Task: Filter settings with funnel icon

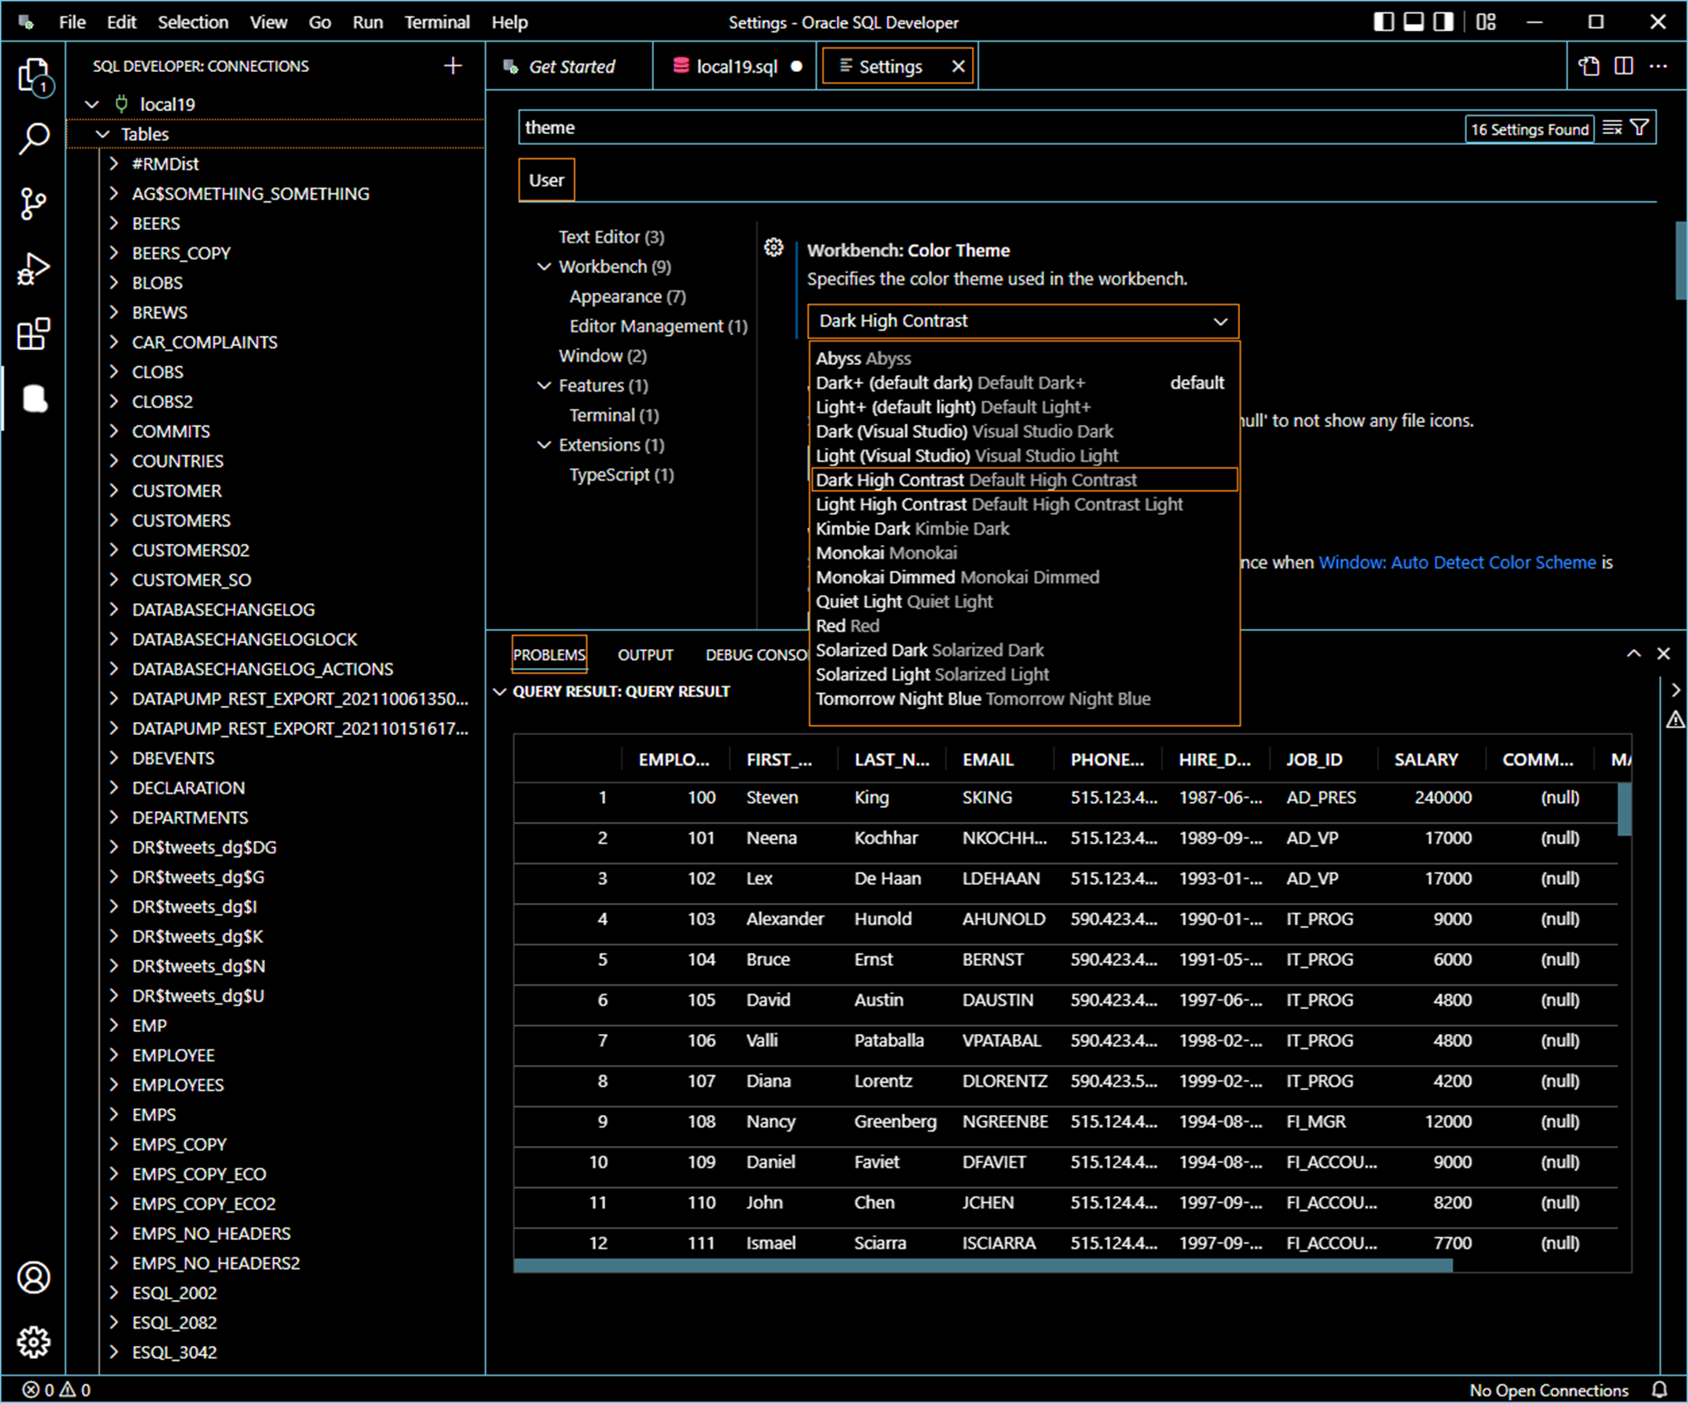Action: (1640, 127)
